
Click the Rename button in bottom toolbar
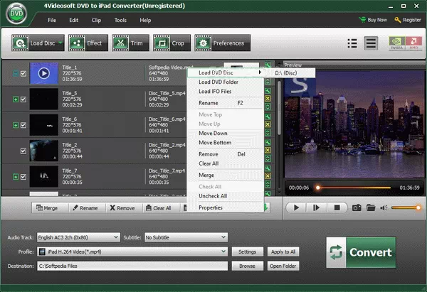coord(85,208)
